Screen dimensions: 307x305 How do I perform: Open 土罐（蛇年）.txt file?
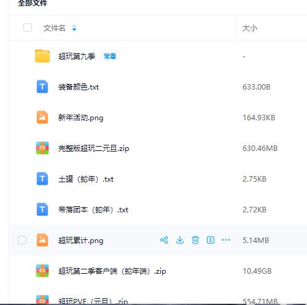click(86, 179)
